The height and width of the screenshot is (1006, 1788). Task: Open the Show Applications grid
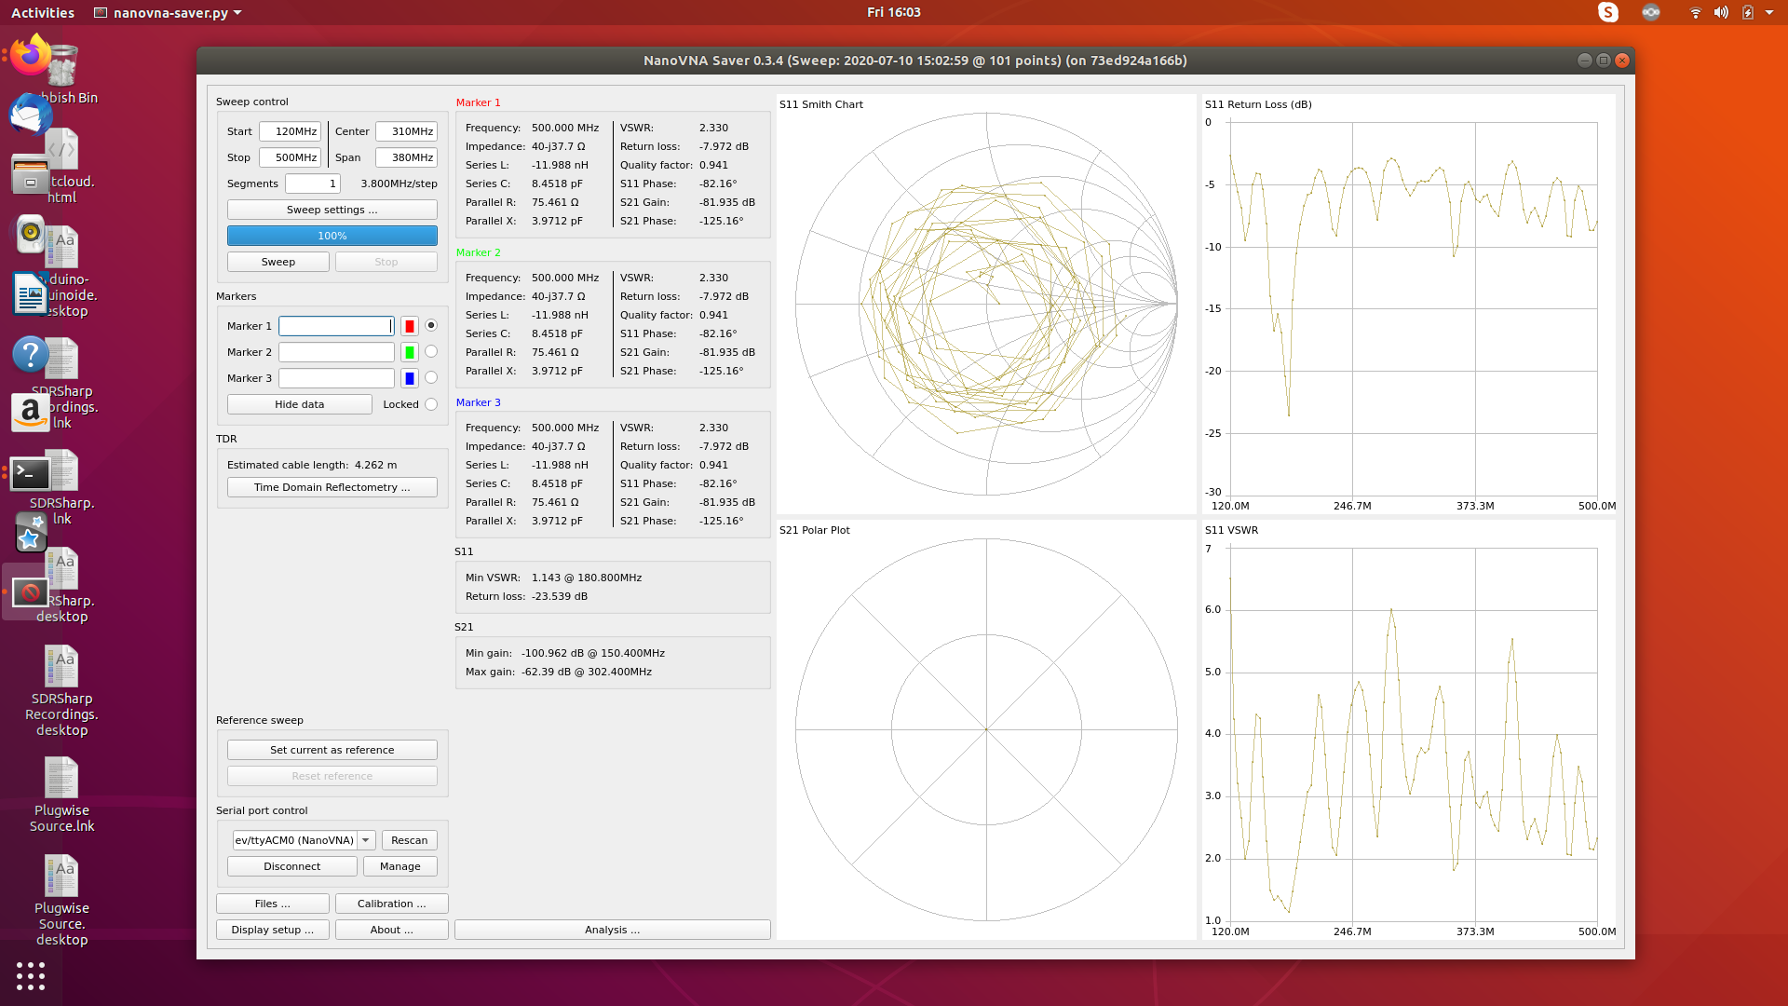[x=31, y=976]
